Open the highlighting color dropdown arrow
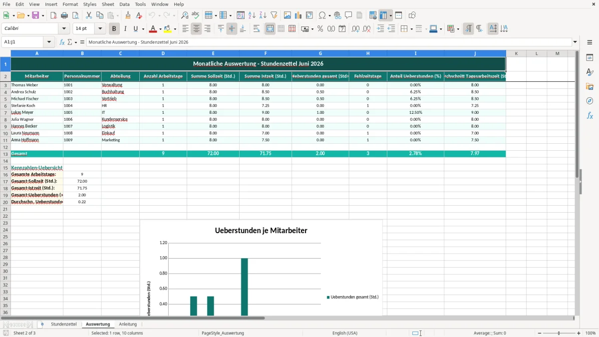Screen dimensions: 599x337 [175, 29]
